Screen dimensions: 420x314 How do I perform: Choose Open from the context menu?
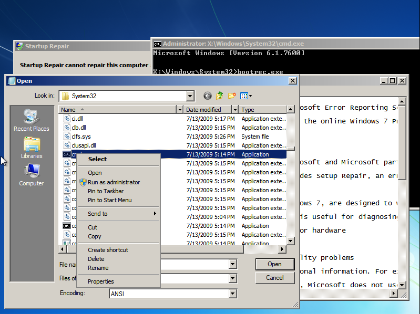click(x=119, y=173)
